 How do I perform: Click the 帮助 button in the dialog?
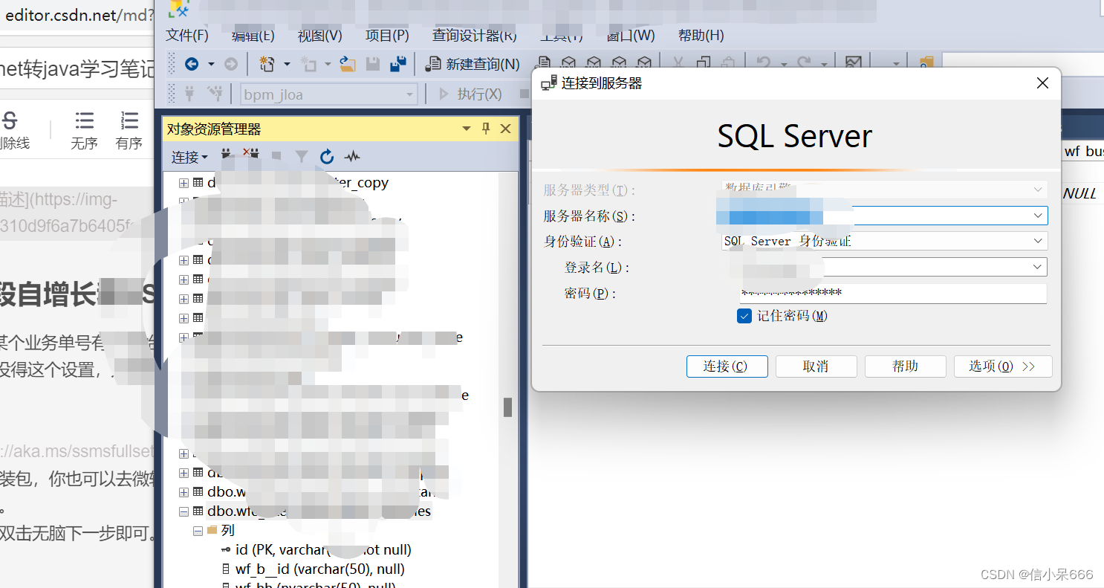point(906,366)
